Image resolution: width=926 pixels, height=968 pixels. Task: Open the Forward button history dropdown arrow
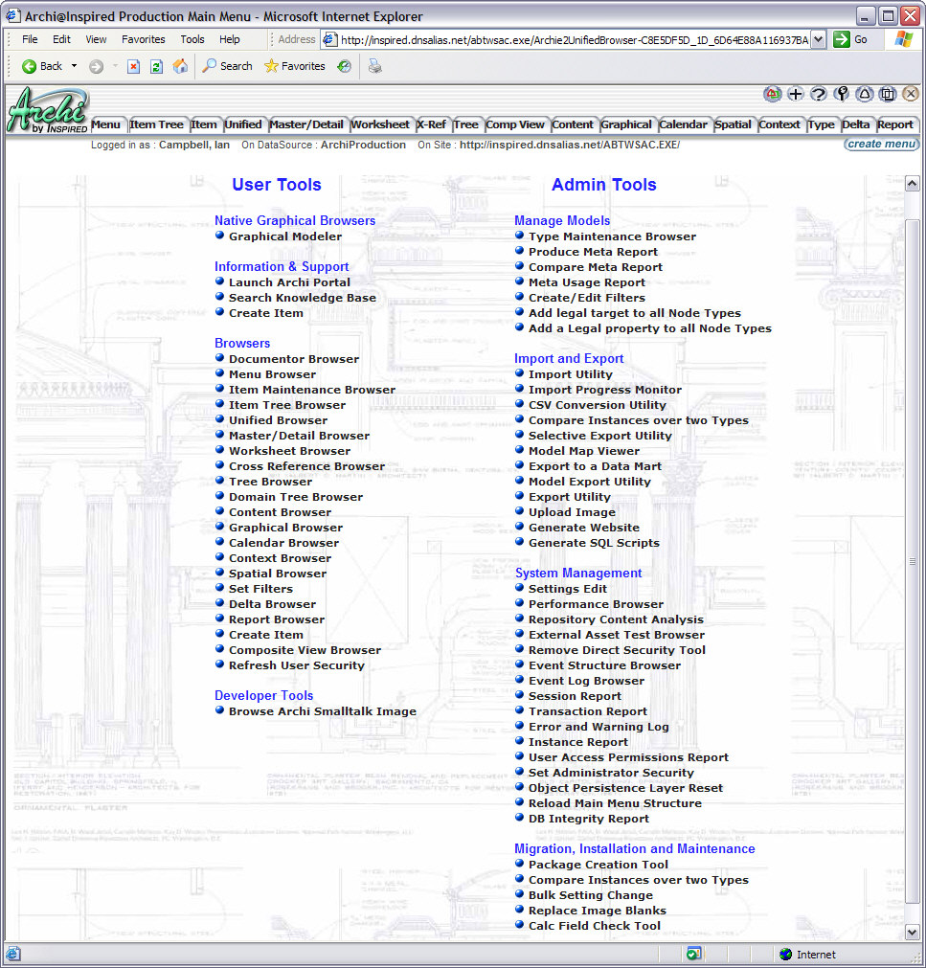(x=115, y=66)
